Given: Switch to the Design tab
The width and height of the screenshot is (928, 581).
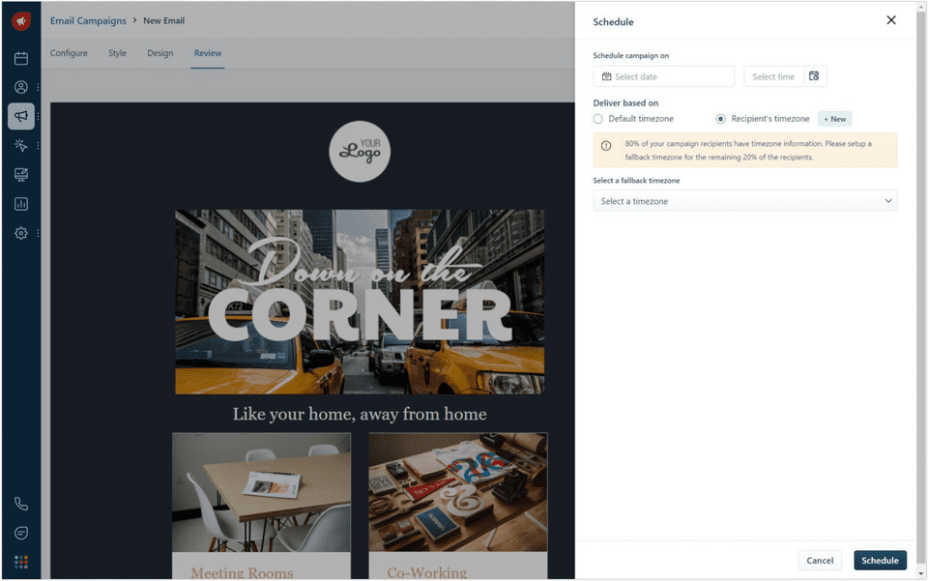Looking at the screenshot, I should pyautogui.click(x=160, y=53).
